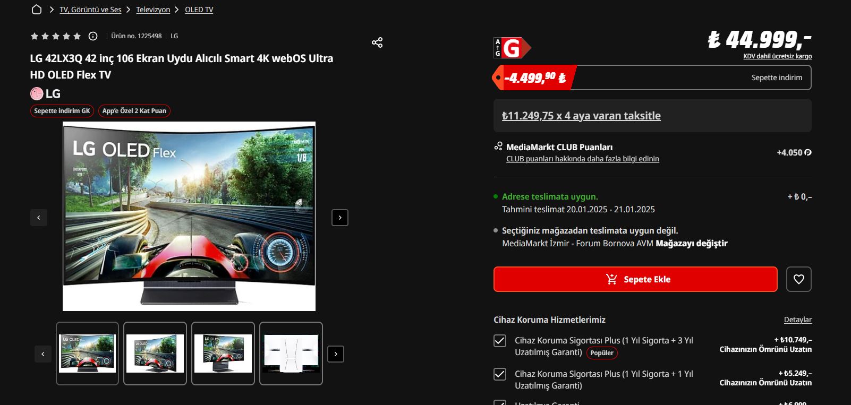
Task: Show next main product image
Action: point(340,218)
